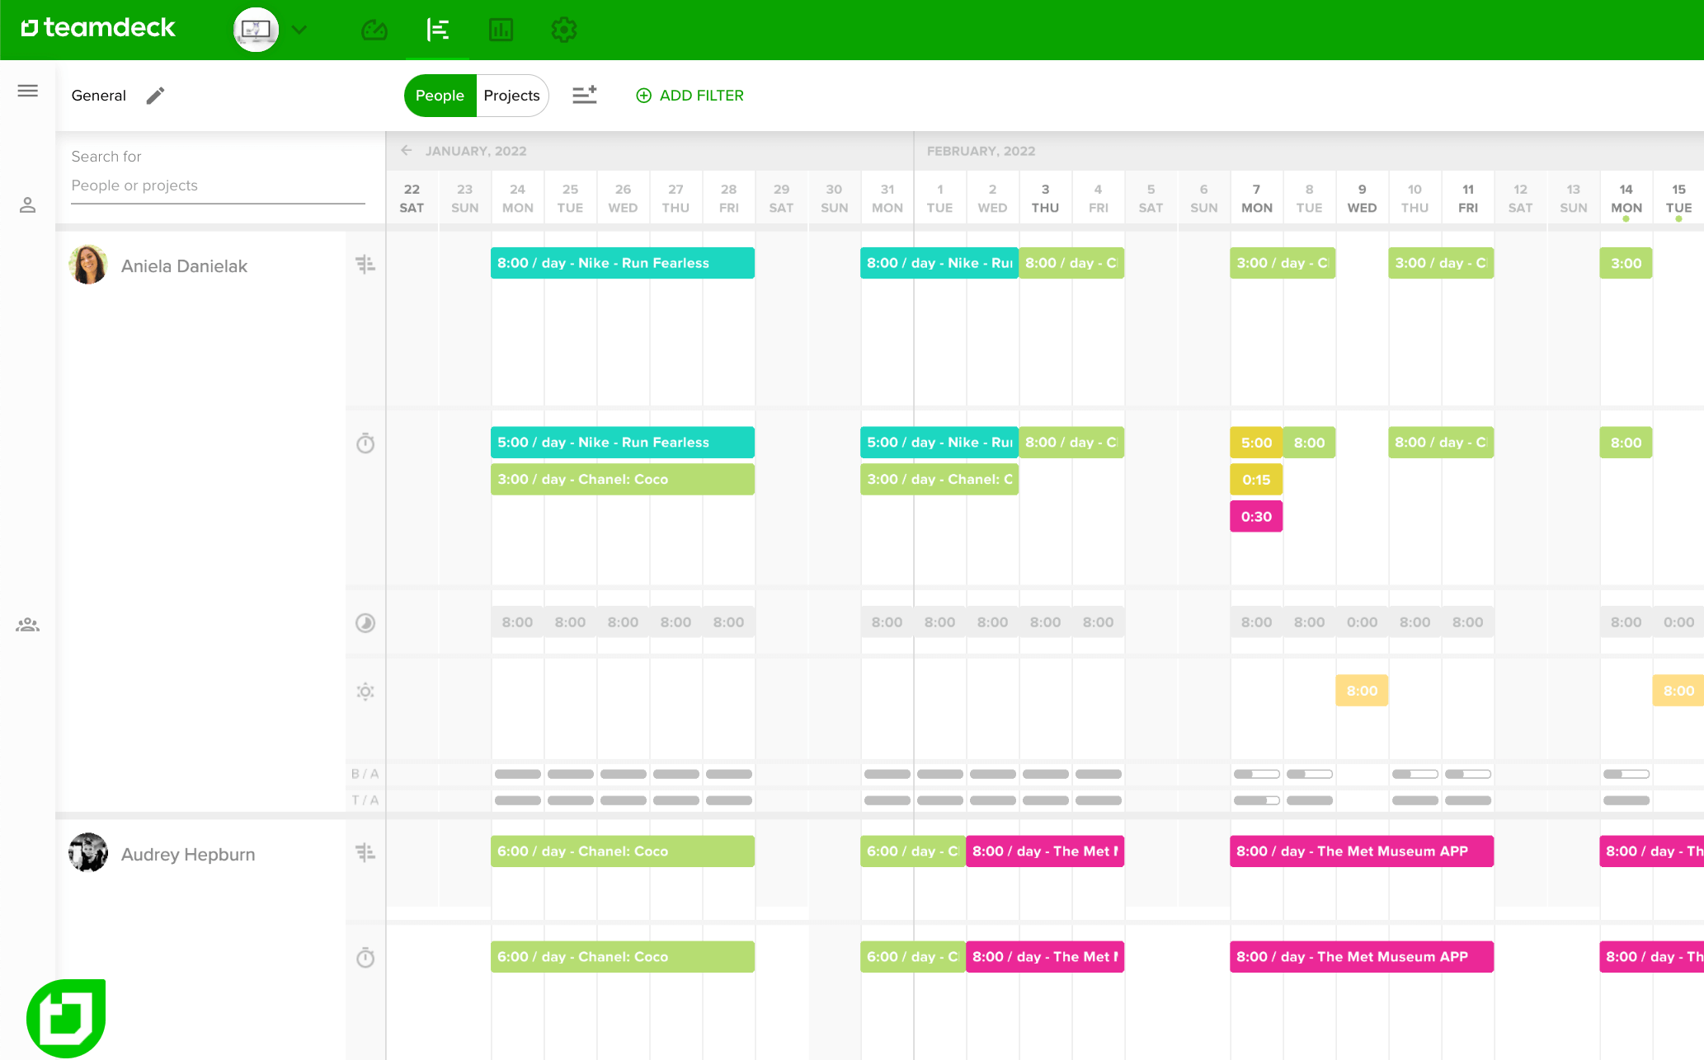Image resolution: width=1704 pixels, height=1060 pixels.
Task: Select Aniela's 8:00 Nike Run Fearless January booking
Action: click(x=623, y=263)
